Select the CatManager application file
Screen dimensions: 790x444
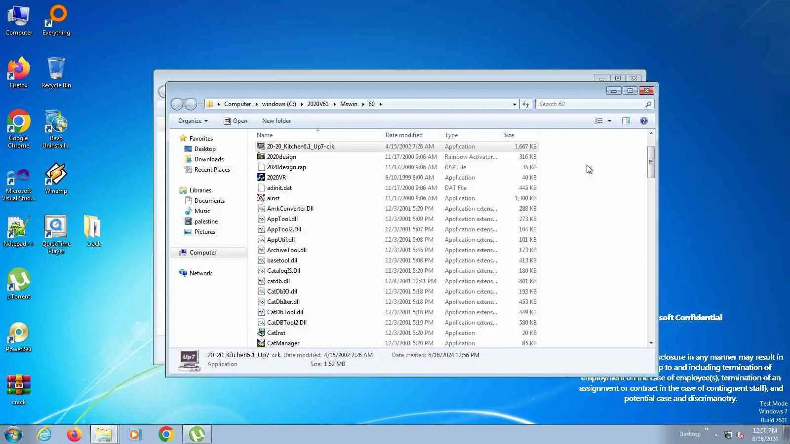tap(397, 343)
